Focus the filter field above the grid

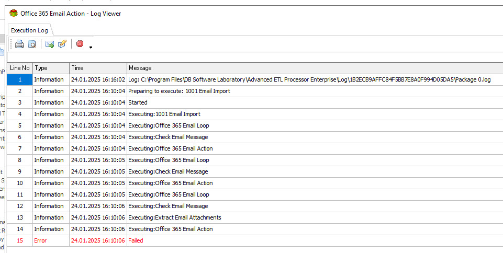point(255,57)
